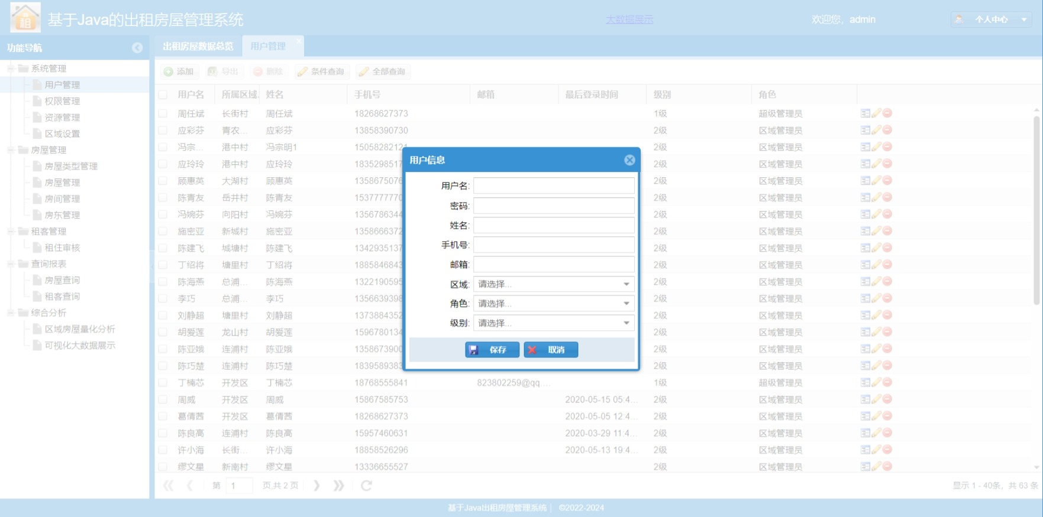
Task: Click the red delete icon for 周任斌 row
Action: pyautogui.click(x=887, y=113)
